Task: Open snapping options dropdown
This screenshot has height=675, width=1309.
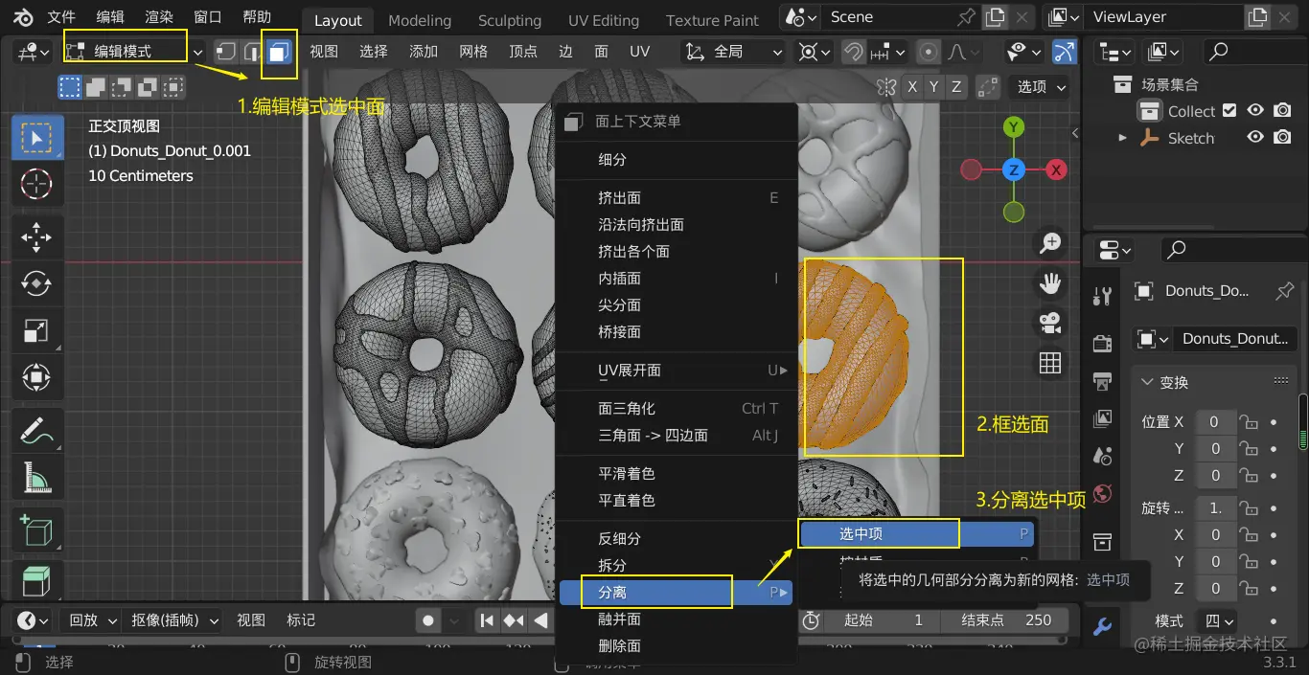Action: [887, 52]
